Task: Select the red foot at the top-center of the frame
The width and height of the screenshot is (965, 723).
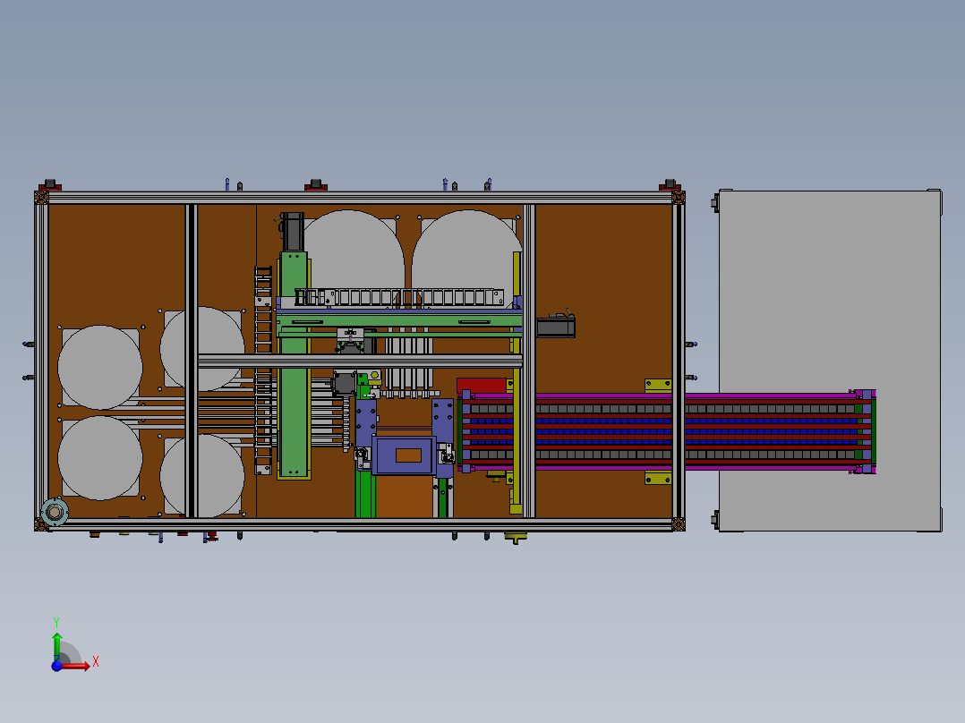Action: pos(316,185)
